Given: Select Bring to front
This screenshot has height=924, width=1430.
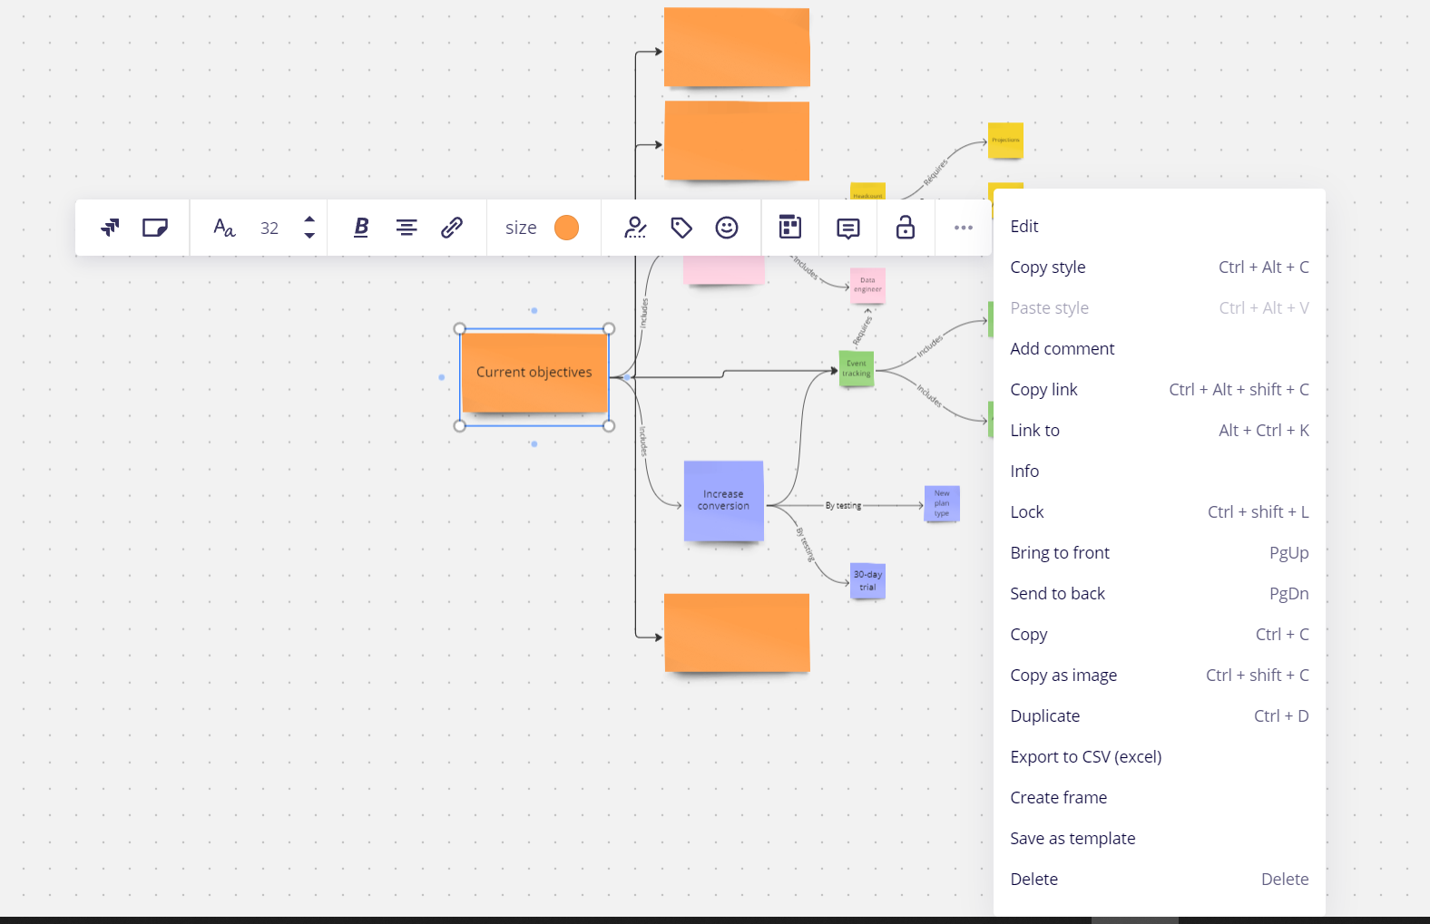Looking at the screenshot, I should tap(1160, 553).
